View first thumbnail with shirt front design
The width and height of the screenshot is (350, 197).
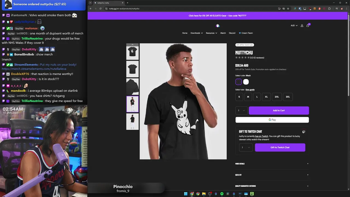coord(132,52)
